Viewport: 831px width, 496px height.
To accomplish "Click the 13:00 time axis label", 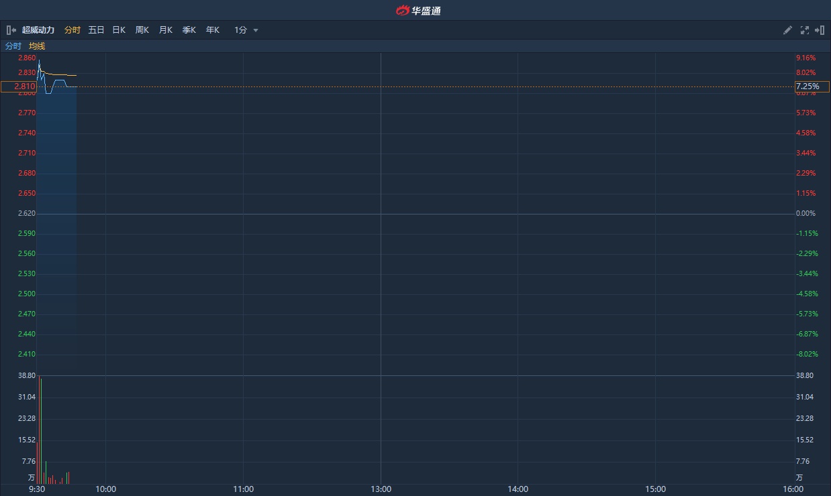I will [x=381, y=489].
